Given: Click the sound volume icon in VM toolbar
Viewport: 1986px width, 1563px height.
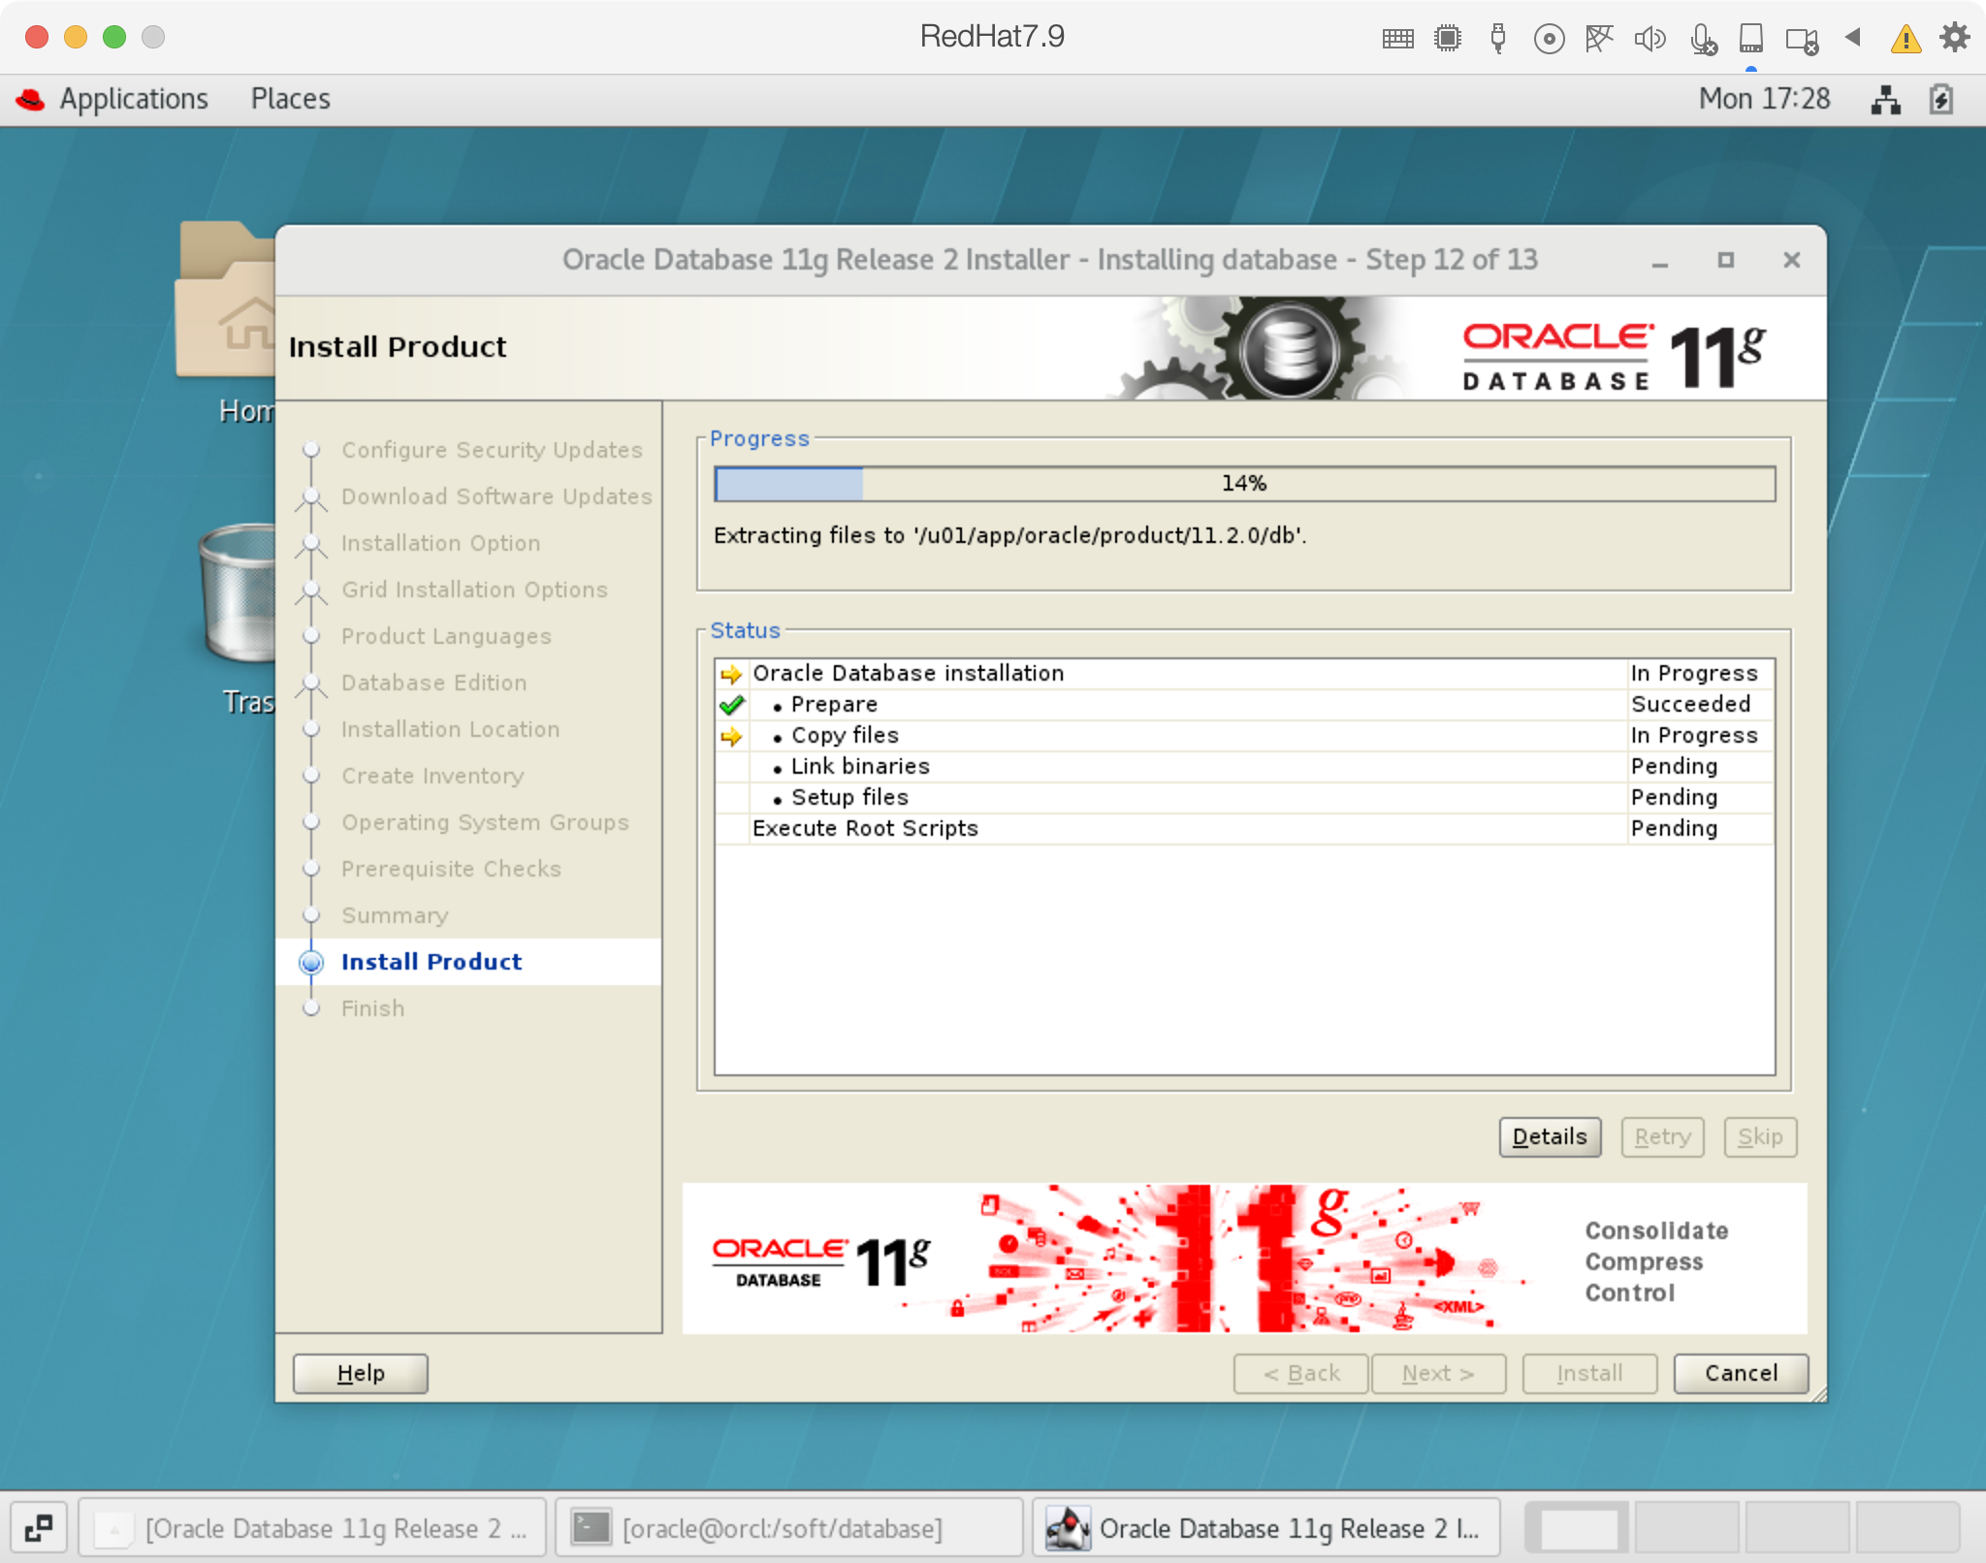Looking at the screenshot, I should [x=1649, y=39].
